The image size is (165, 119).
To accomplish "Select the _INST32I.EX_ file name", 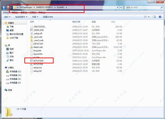I will point(40,26).
